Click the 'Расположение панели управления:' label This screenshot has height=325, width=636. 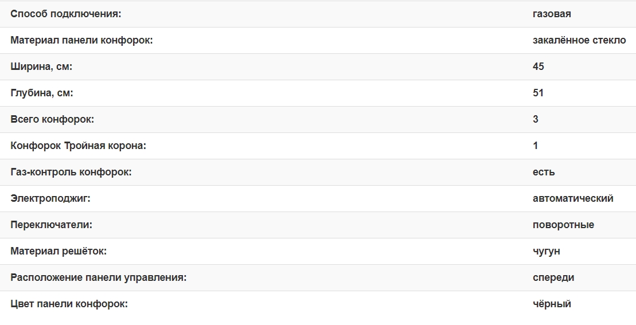[x=99, y=277]
